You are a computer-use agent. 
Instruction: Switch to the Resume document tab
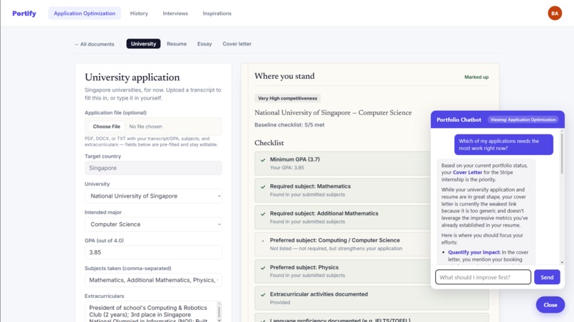177,44
